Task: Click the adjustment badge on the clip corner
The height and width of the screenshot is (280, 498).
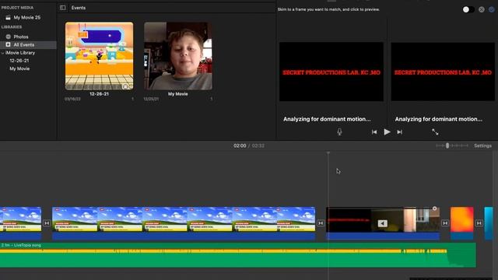Action: coord(434,208)
